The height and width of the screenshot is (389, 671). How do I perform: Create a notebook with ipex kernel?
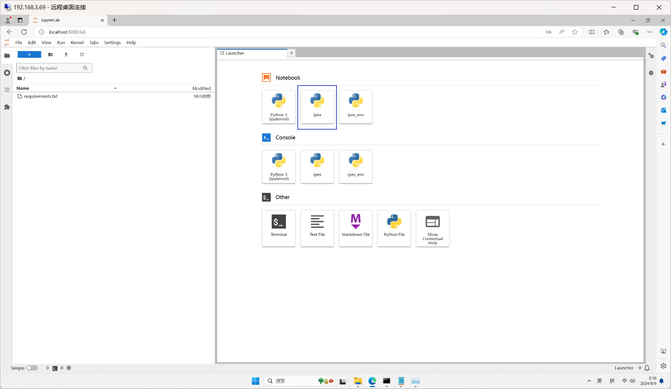click(x=317, y=107)
